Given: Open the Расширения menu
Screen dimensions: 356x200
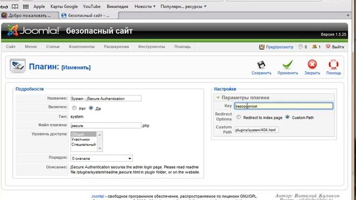Looking at the screenshot, I should [116, 47].
